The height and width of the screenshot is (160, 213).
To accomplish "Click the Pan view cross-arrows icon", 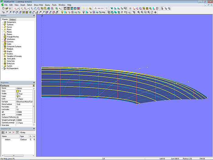I will (x=155, y=12).
